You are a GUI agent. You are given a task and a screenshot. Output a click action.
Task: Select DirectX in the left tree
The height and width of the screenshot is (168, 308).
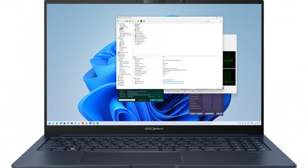click(x=121, y=76)
